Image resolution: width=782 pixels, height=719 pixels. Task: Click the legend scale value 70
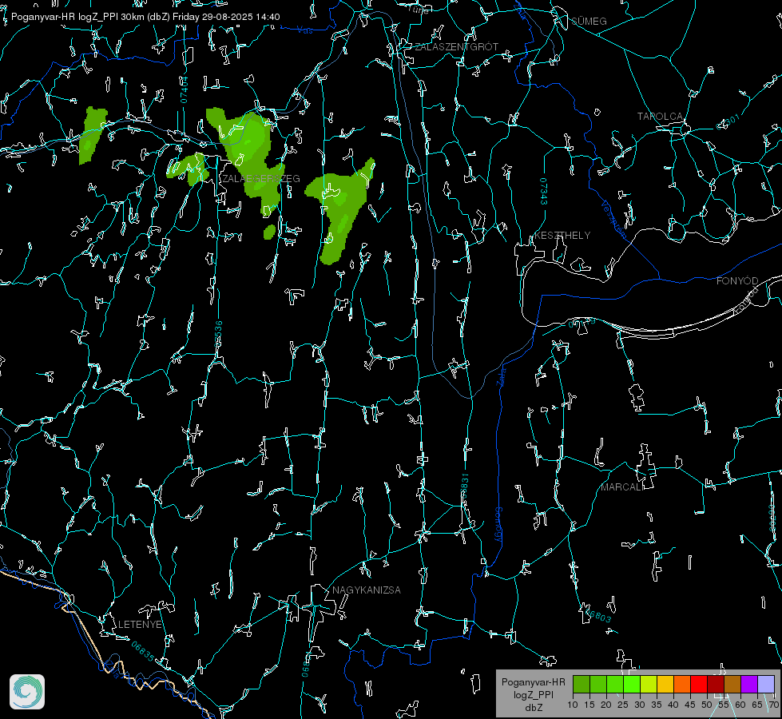click(773, 705)
